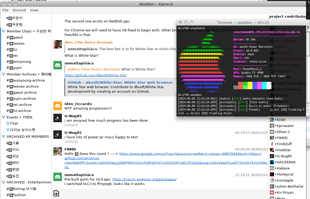Open the GitHub White-Star embed title
Screen dimensions: 310x199
[120, 83]
